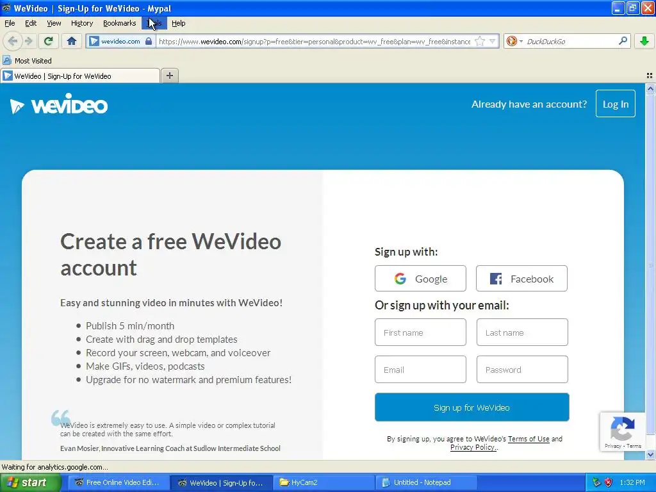The width and height of the screenshot is (656, 492).
Task: Click the "Create a free WeVideo account" heading
Action: pos(170,254)
